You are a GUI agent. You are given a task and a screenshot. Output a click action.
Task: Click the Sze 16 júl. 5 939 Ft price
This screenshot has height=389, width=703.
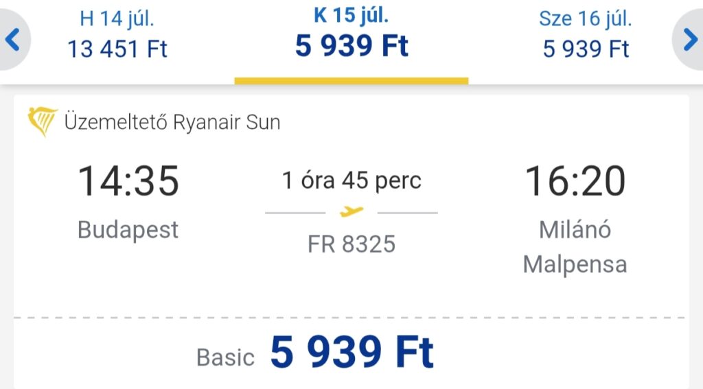pyautogui.click(x=586, y=49)
